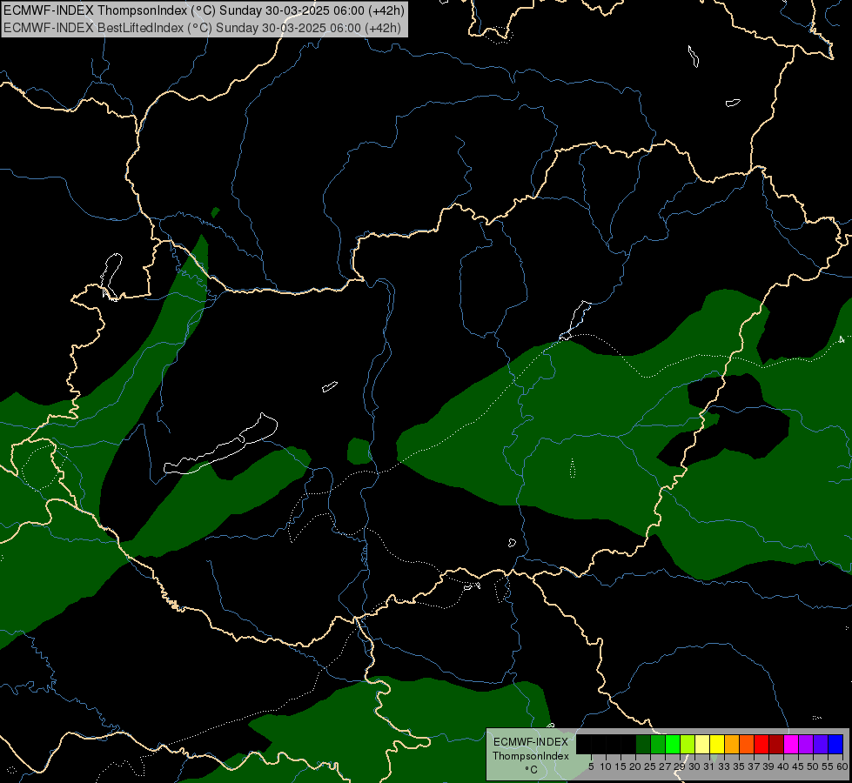Click the legend tick label 25
The image size is (852, 783).
click(650, 766)
